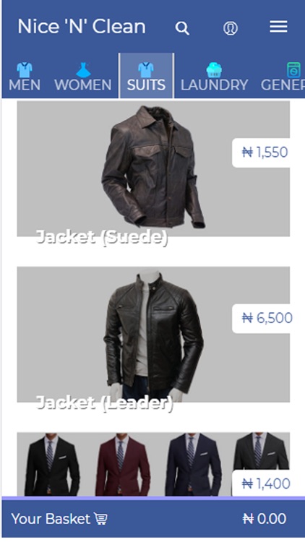
Task: Open the suits blazers image
Action: (153, 464)
